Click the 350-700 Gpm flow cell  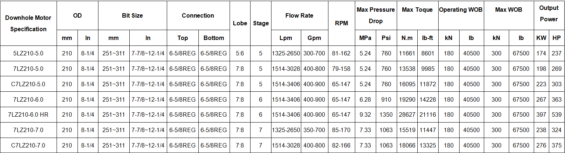coord(314,130)
